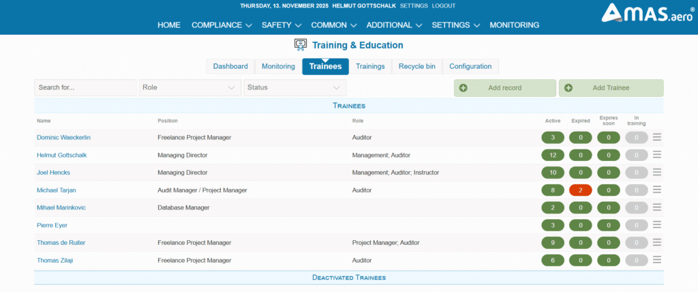Click the red expired badge for Michael Tarjan
Screen dimensions: 698x292
coord(581,190)
